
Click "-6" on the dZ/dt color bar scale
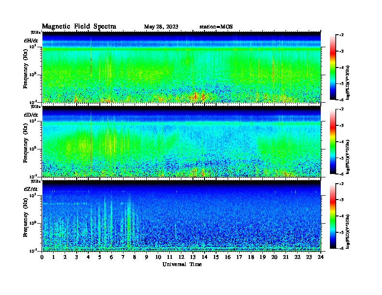point(341,248)
